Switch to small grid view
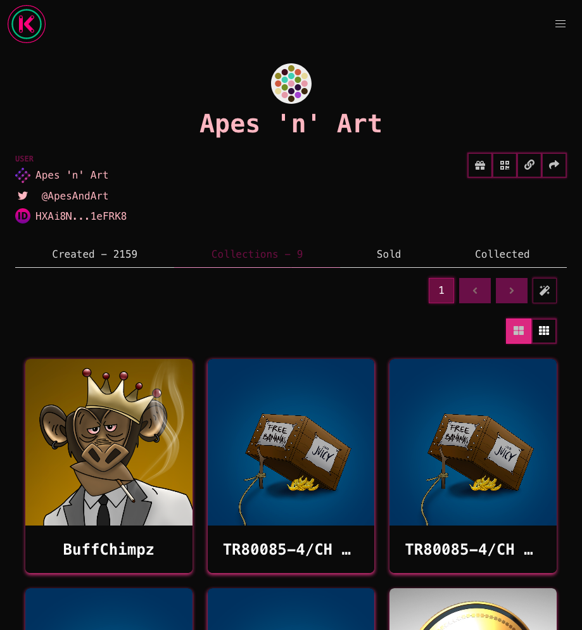The width and height of the screenshot is (582, 630). point(544,331)
